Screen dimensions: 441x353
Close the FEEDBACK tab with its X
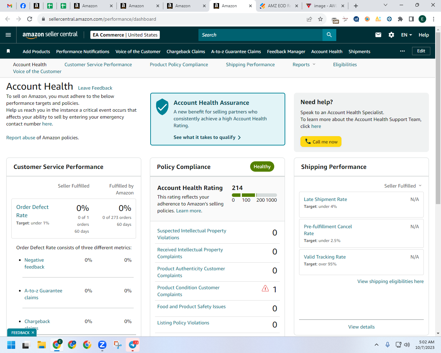click(33, 333)
